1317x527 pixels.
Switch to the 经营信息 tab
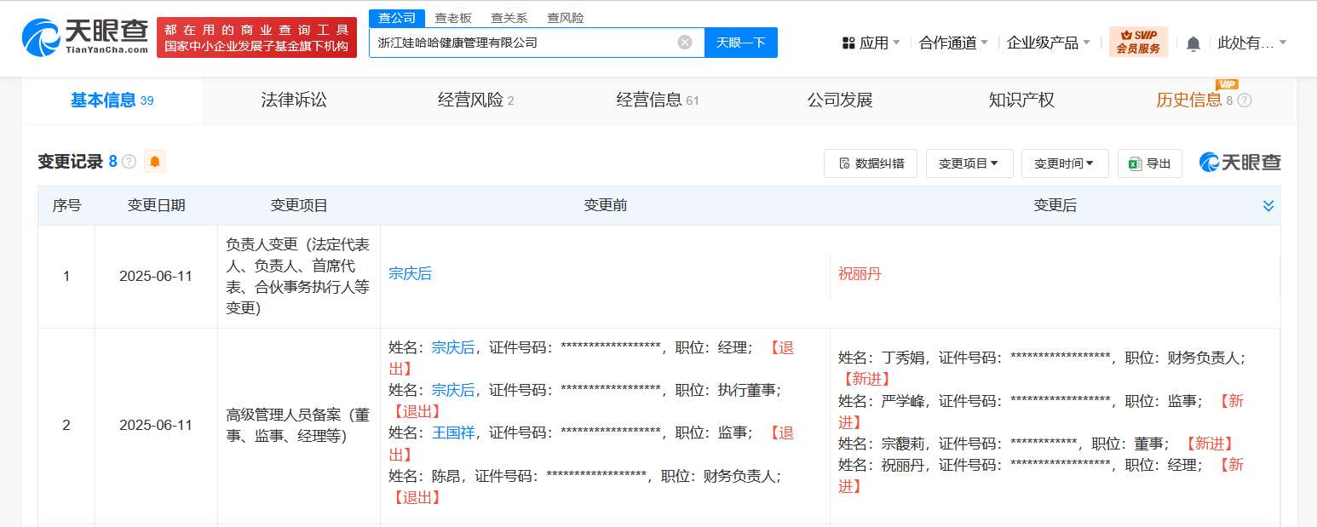pos(658,100)
